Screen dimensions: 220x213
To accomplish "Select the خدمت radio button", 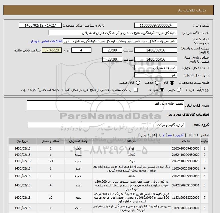I will [157, 83].
